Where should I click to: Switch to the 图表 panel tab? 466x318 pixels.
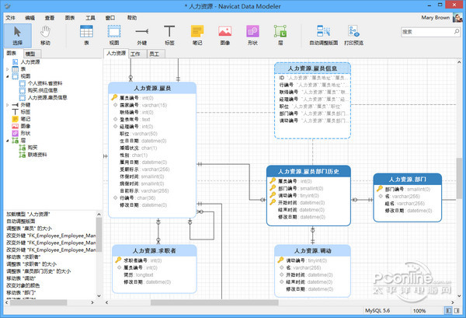tap(12, 53)
